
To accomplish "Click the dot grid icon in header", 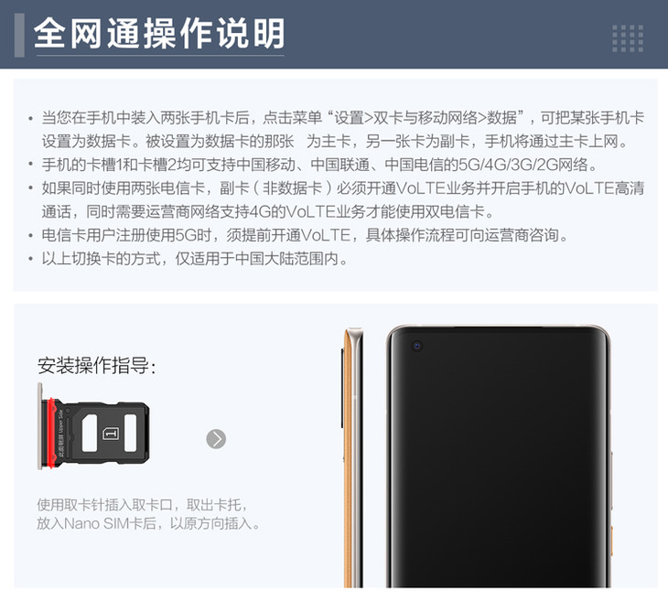I will click(628, 38).
